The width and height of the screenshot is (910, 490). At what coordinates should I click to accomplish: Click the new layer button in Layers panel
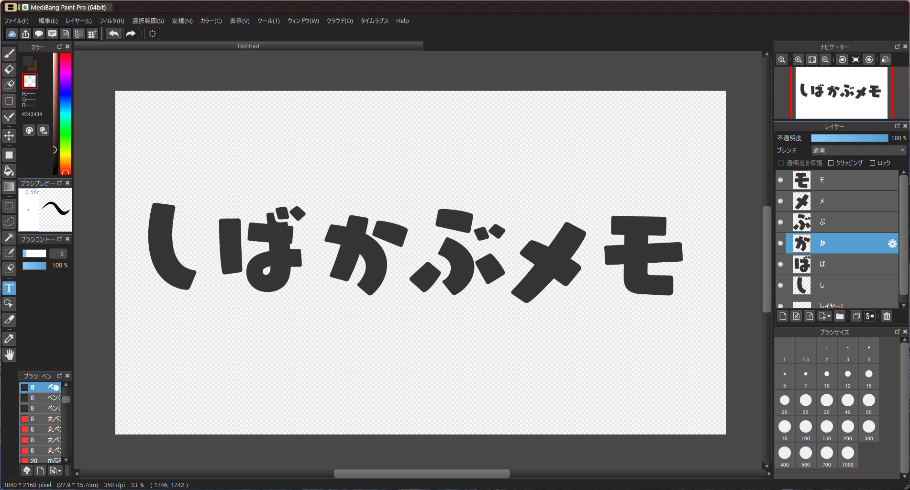pos(783,316)
